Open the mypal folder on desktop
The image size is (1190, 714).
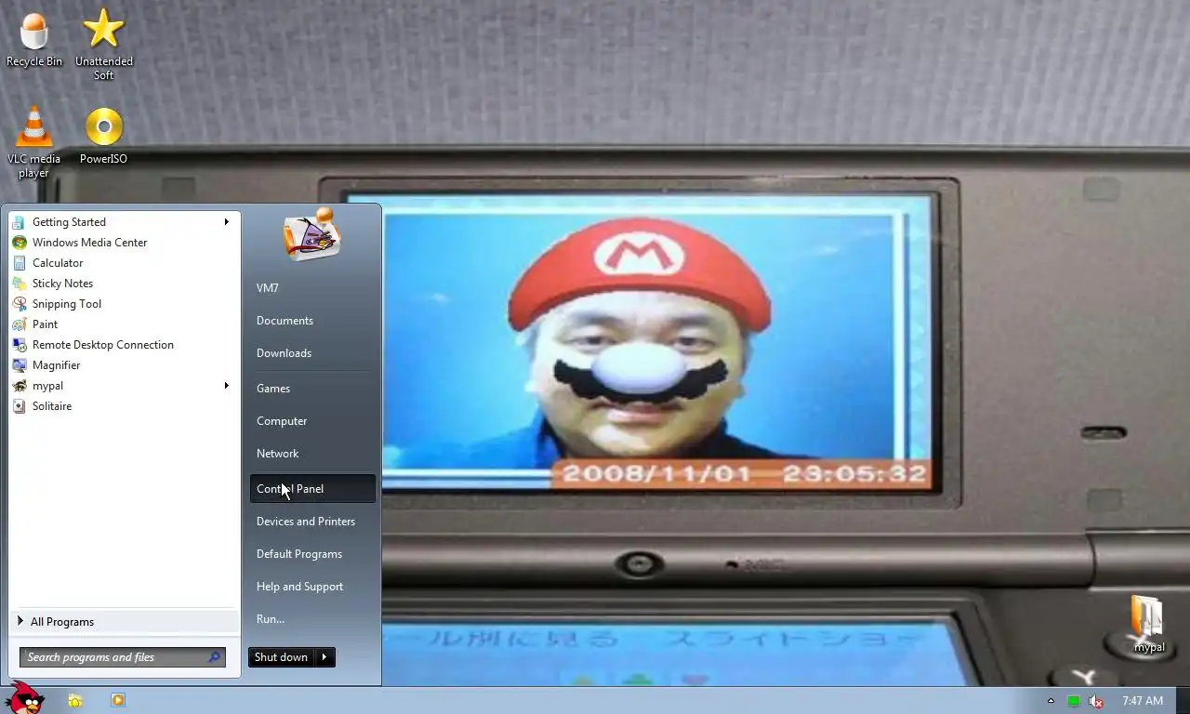1148,624
